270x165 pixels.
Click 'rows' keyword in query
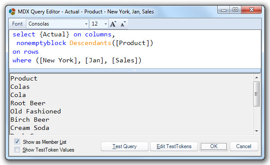pyautogui.click(x=31, y=52)
